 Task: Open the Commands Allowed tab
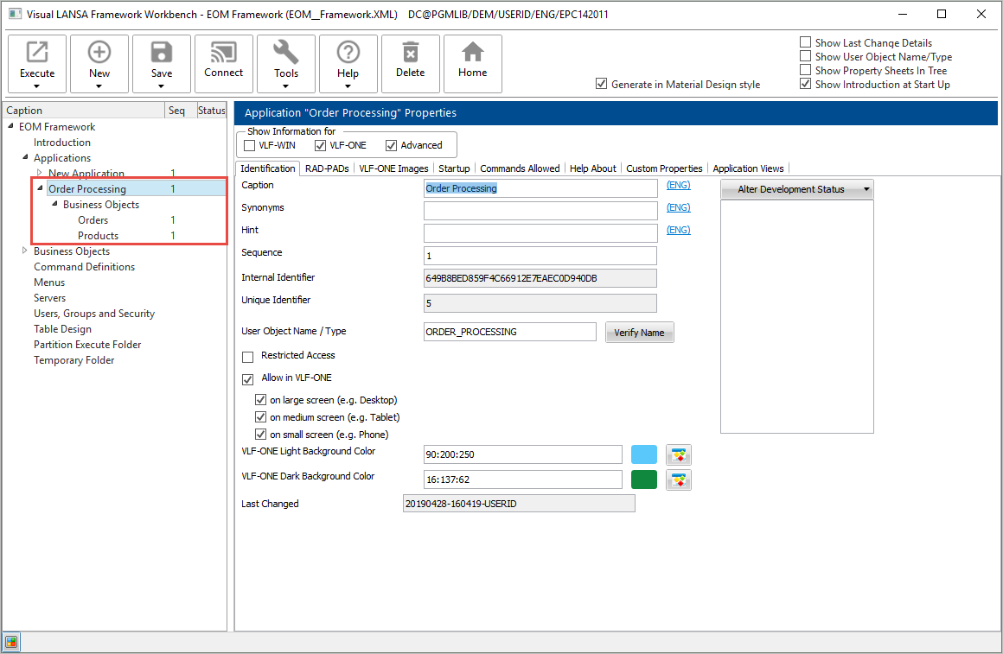click(520, 168)
